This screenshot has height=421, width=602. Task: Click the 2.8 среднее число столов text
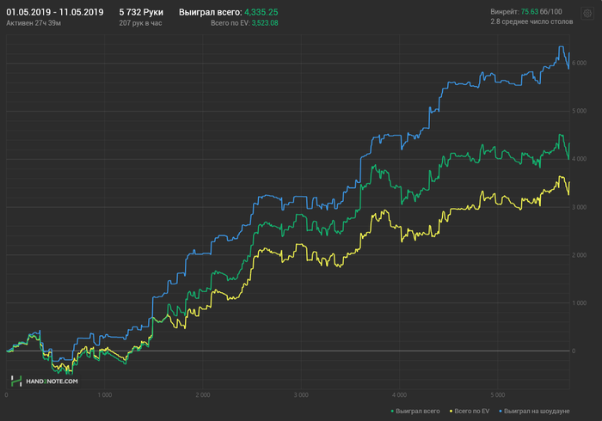[x=531, y=21]
